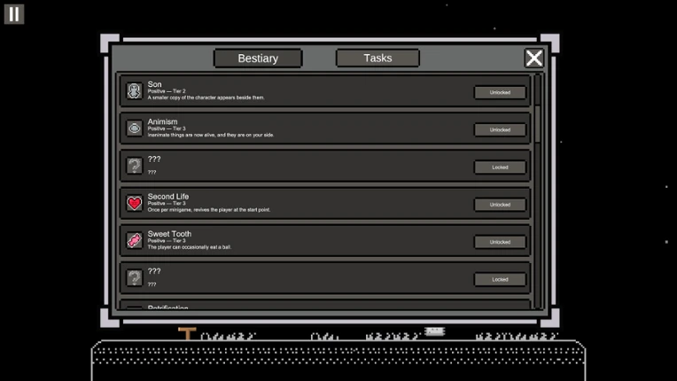Click 'Inanimate things are now alive' description
Screen dimensions: 677x381
click(x=211, y=135)
